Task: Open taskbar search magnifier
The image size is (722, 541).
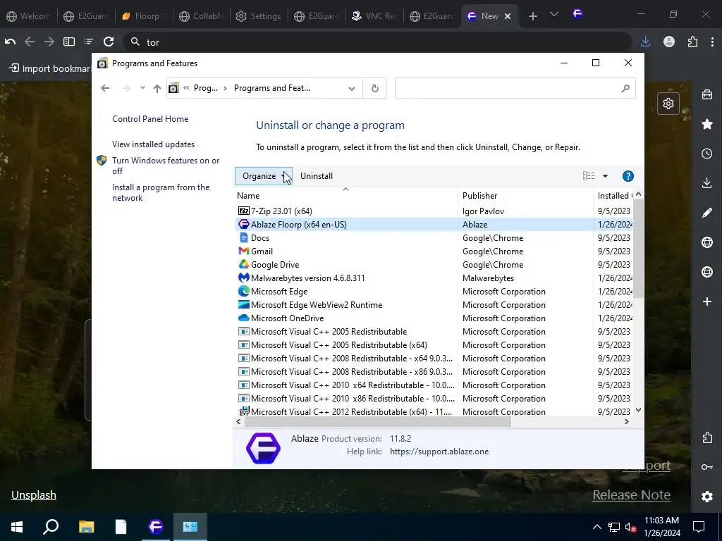Action: (51, 527)
